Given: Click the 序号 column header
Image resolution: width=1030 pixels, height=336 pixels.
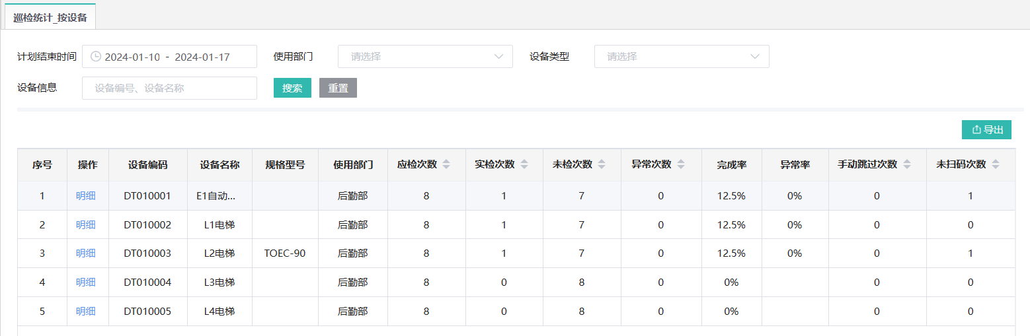Looking at the screenshot, I should click(42, 164).
